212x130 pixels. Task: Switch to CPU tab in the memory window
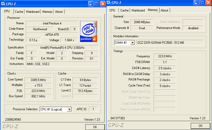tap(112, 10)
